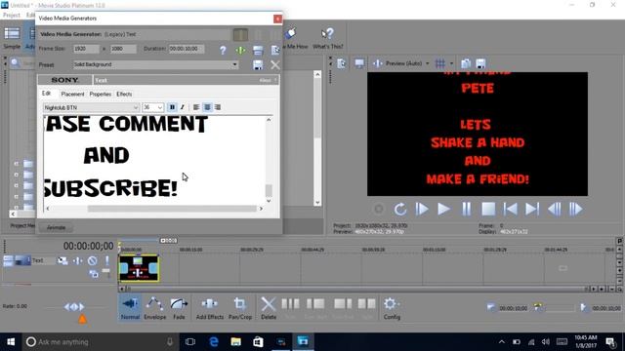The width and height of the screenshot is (625, 351).
Task: Click the playback rate slider
Action: tap(74, 306)
